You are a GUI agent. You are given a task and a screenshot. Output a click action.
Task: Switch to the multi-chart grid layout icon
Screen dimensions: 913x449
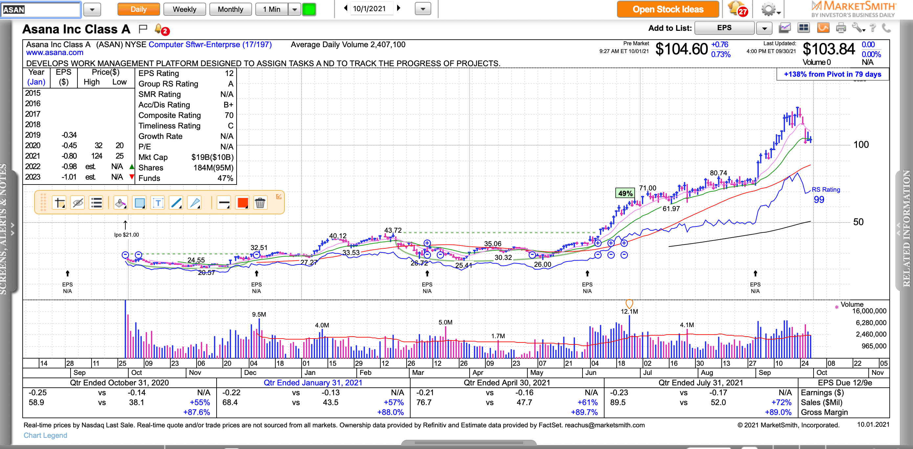pyautogui.click(x=803, y=28)
